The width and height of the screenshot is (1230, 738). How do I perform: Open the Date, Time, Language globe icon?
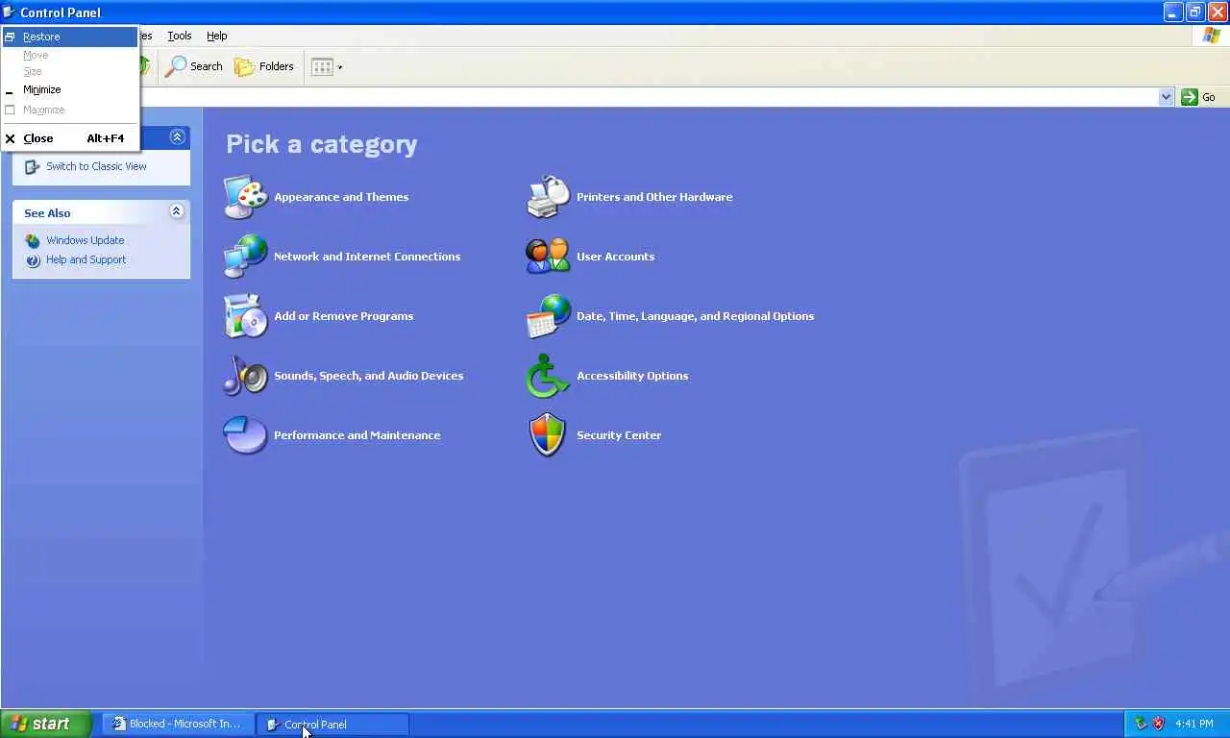(x=549, y=316)
